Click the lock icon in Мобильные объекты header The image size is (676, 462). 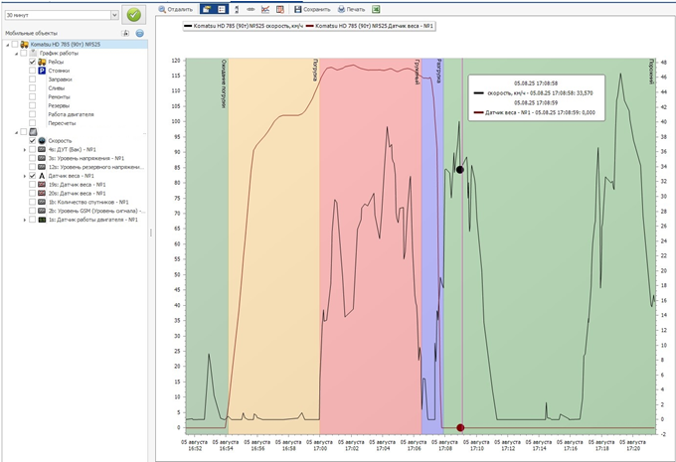click(x=125, y=34)
